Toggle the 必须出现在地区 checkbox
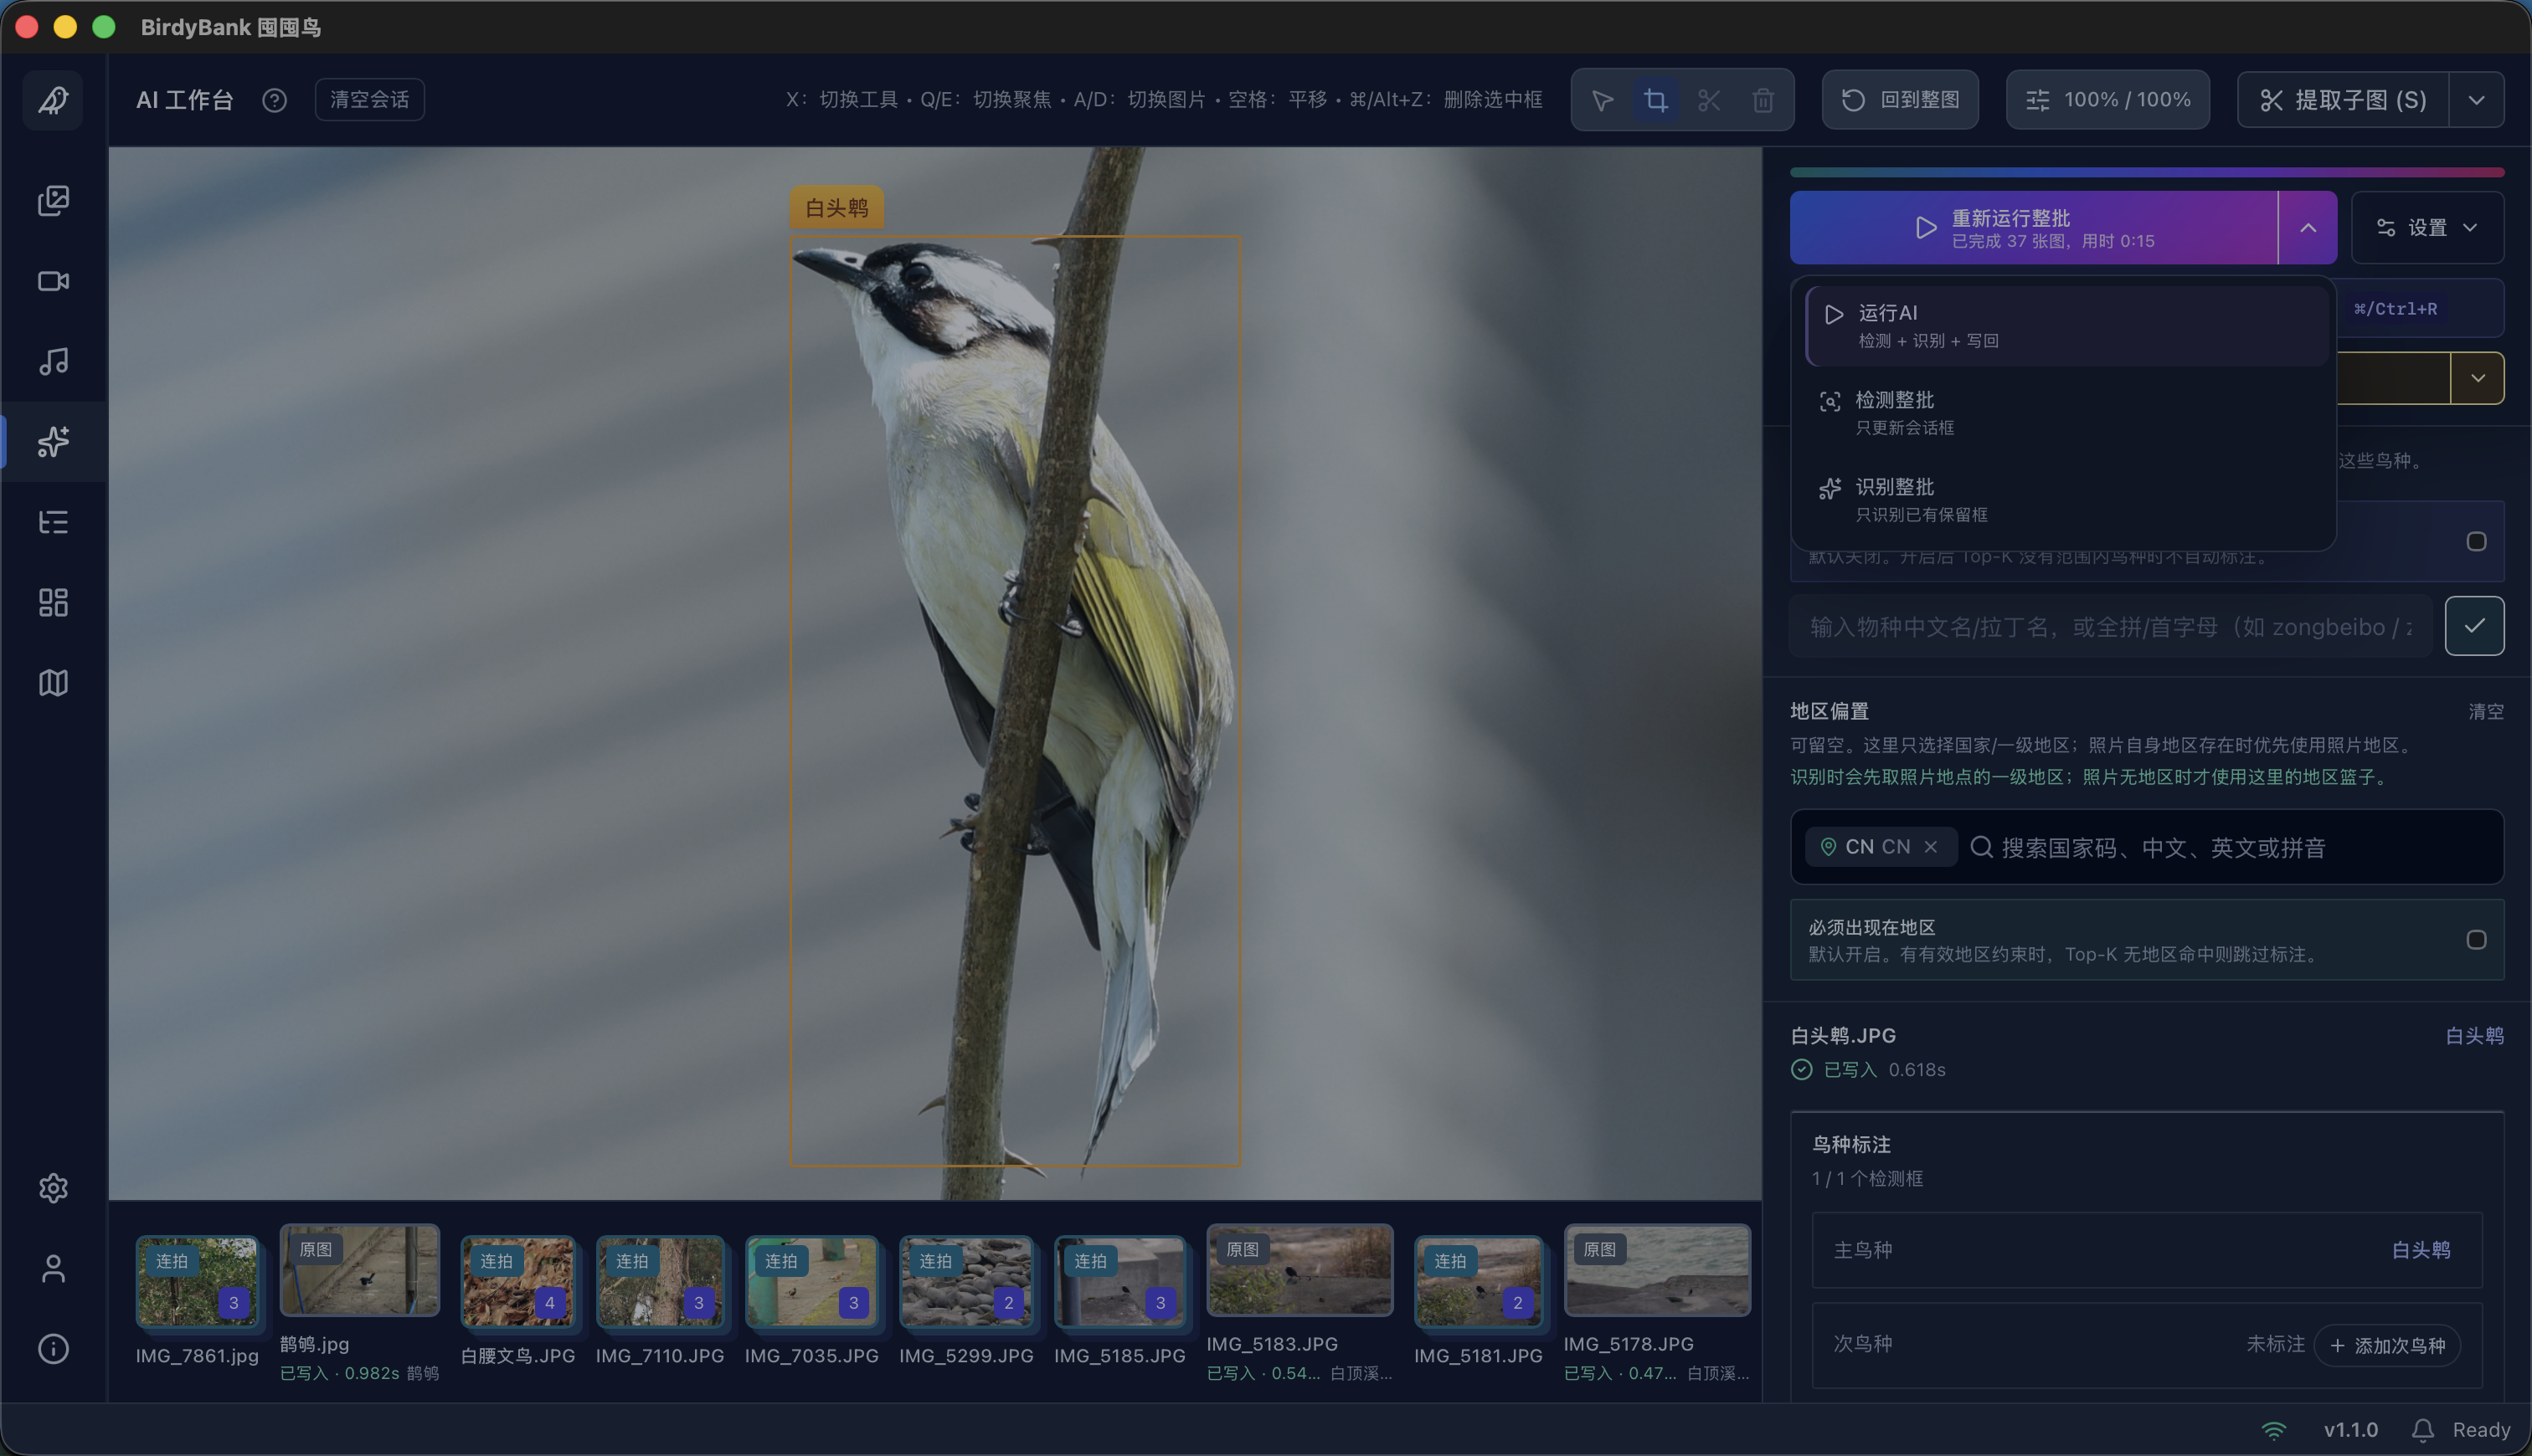2532x1456 pixels. pos(2476,940)
